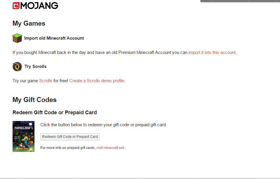This screenshot has height=179, width=280.
Task: Click the "My Games" section heading
Action: pyautogui.click(x=29, y=23)
